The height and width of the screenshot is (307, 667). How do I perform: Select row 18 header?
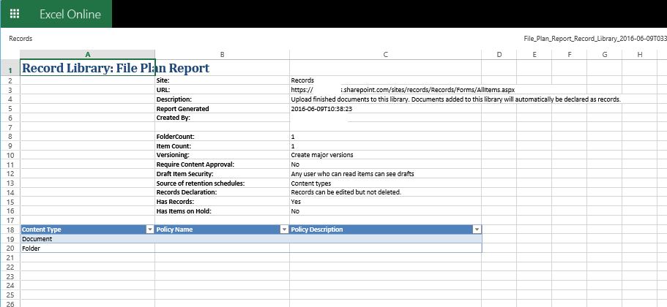[10, 230]
